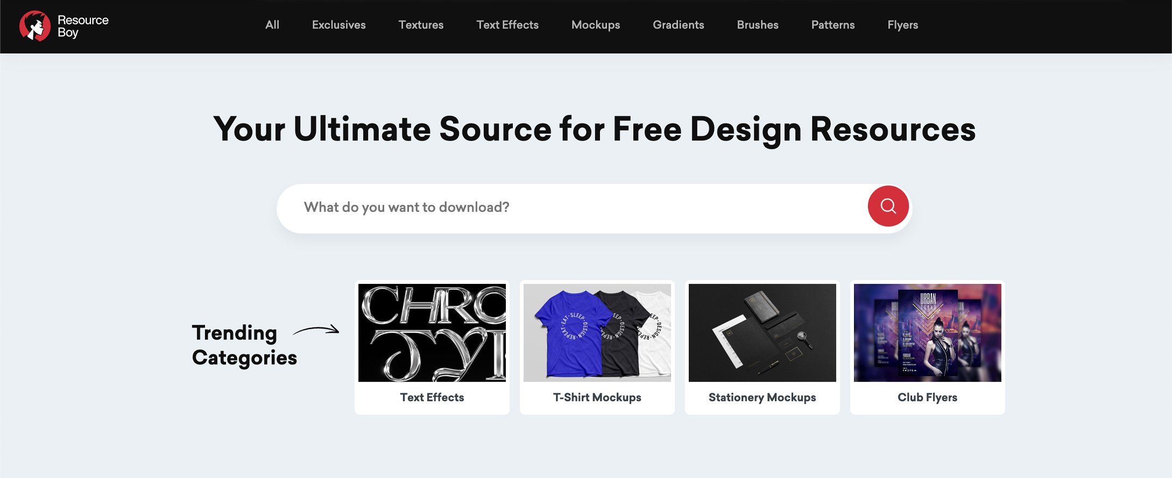The height and width of the screenshot is (478, 1172).
Task: Open the Club Flyers poster thumbnail
Action: [x=927, y=333]
